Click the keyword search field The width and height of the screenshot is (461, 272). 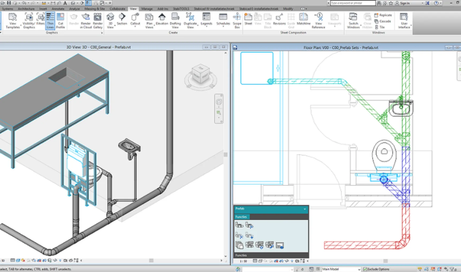click(x=350, y=3)
